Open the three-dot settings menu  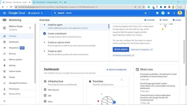pyautogui.click(x=174, y=13)
